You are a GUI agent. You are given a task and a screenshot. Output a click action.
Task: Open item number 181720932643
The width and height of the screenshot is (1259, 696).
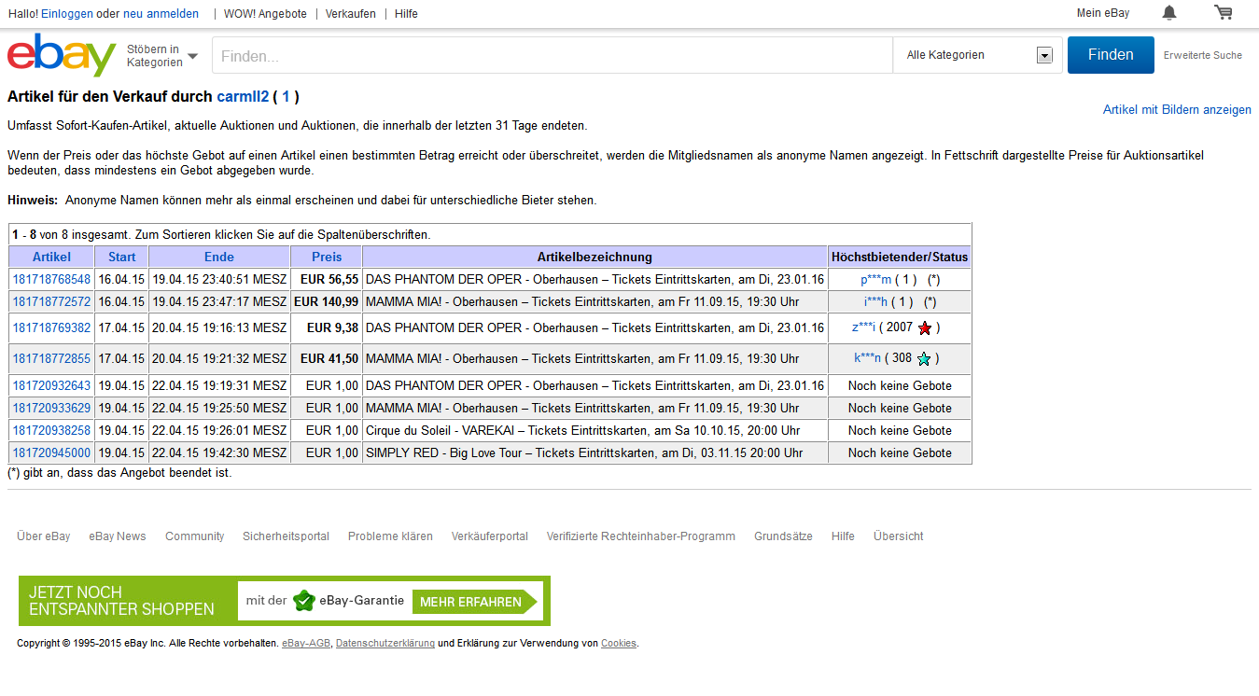tap(51, 385)
